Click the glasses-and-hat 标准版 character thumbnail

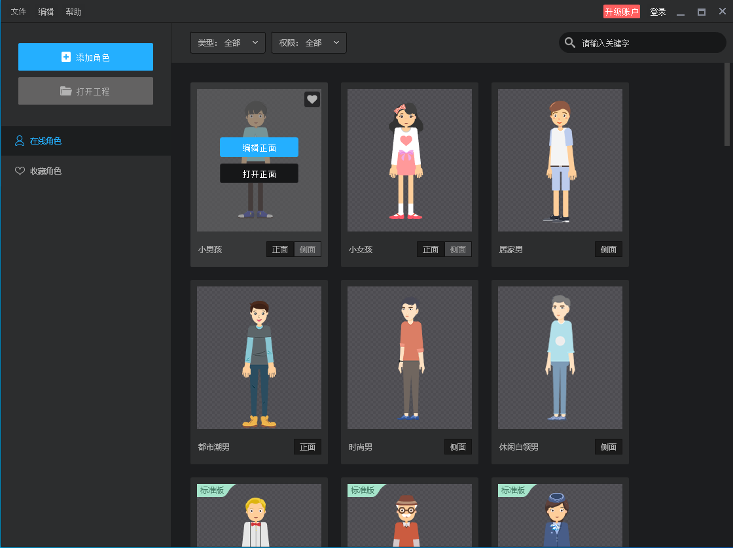click(410, 515)
